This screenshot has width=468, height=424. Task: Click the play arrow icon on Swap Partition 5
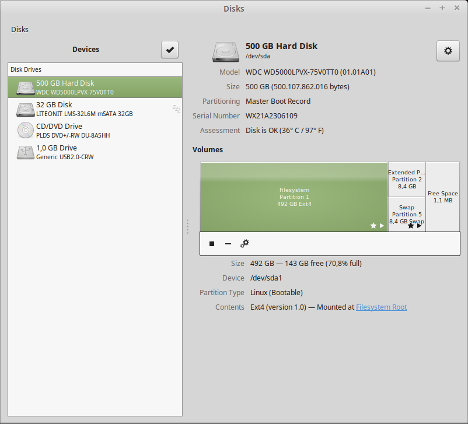coord(420,226)
